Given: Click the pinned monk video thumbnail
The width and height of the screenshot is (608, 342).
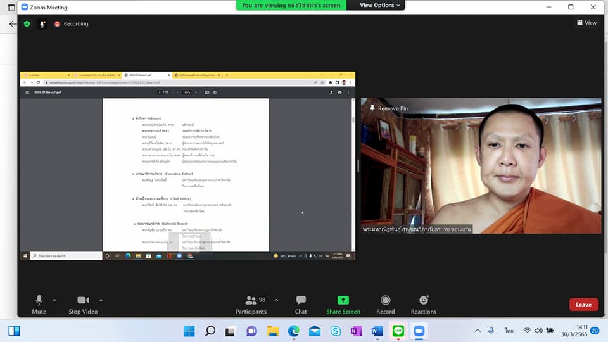Looking at the screenshot, I should (x=481, y=165).
